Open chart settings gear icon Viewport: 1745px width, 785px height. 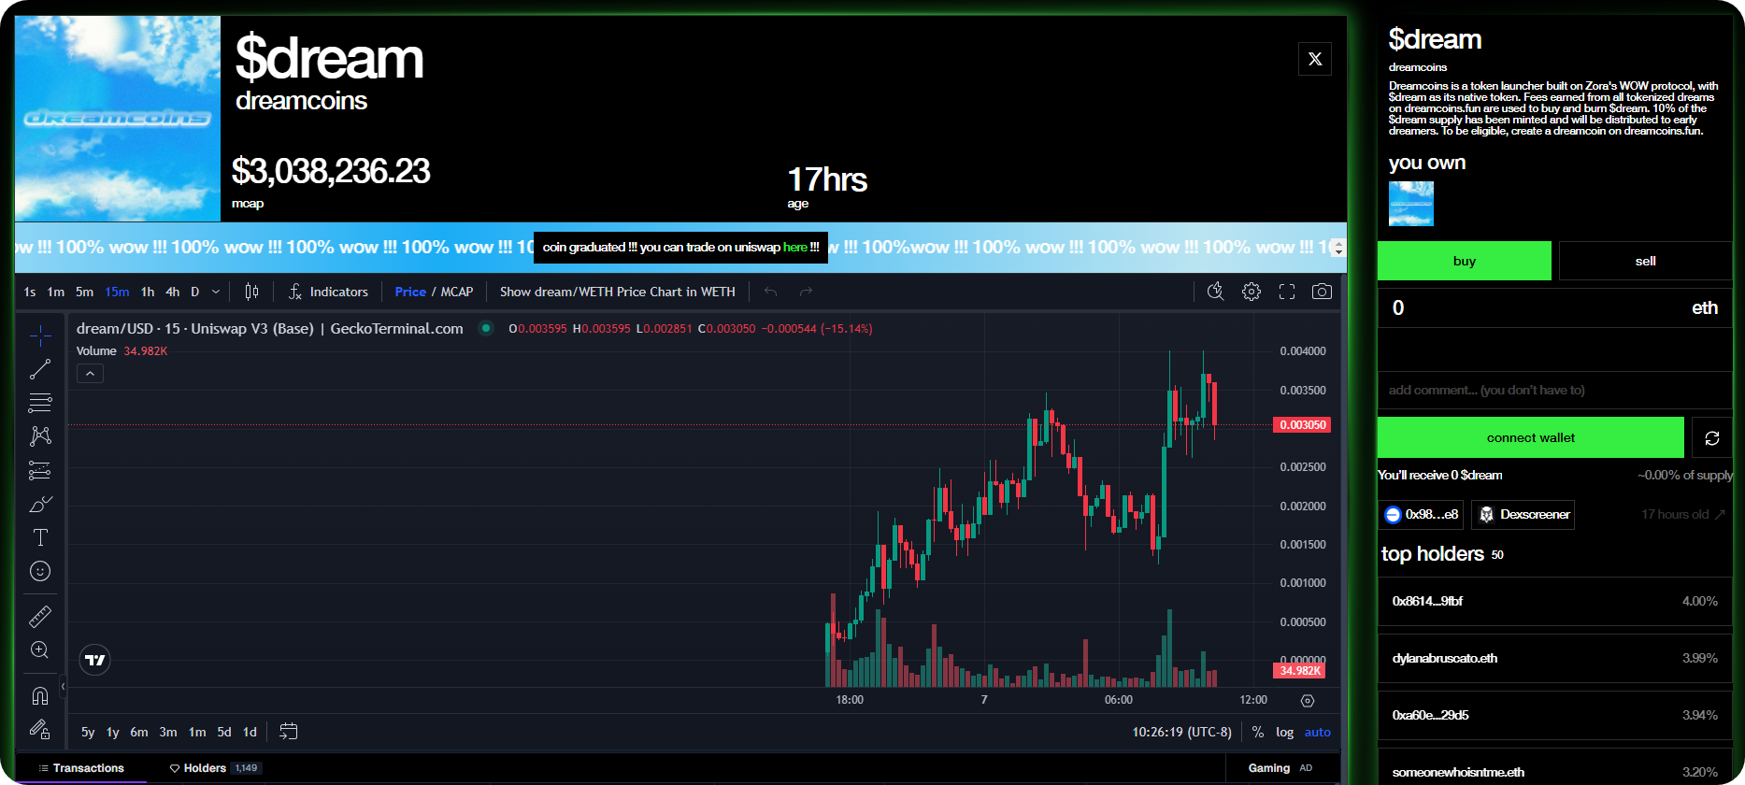click(1252, 292)
